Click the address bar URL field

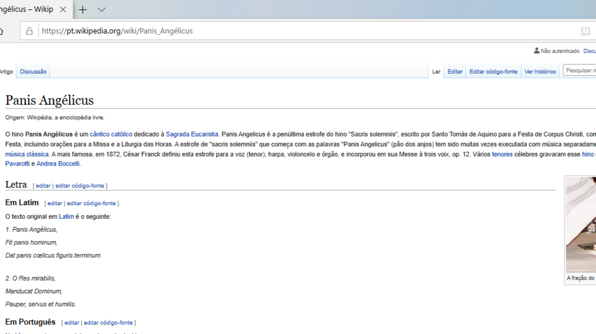(x=248, y=31)
